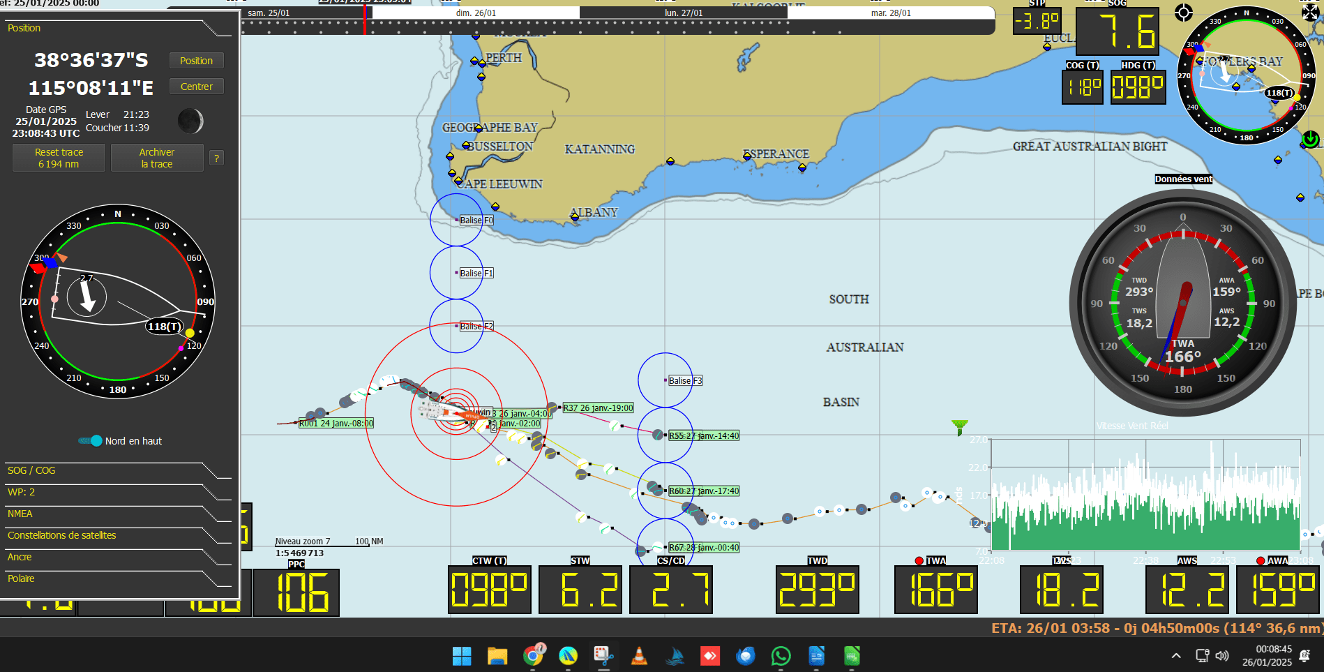Select lun. 27/01 on the timeline
This screenshot has height=672, width=1324.
(684, 13)
